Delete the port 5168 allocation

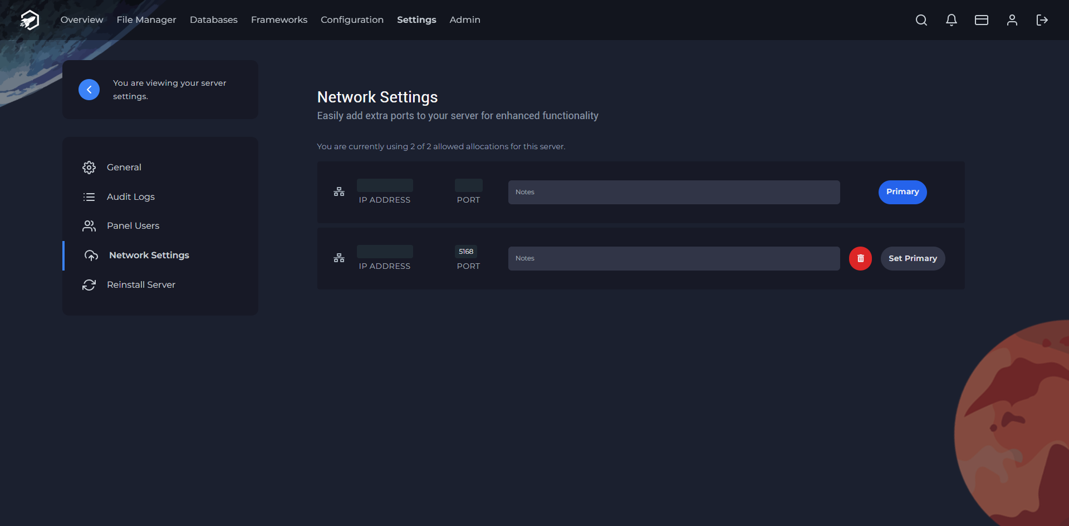click(860, 258)
